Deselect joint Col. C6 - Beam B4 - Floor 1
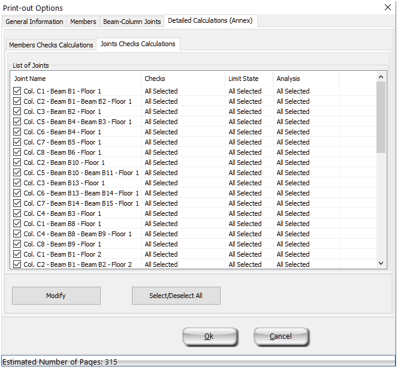The image size is (398, 367). tap(17, 132)
